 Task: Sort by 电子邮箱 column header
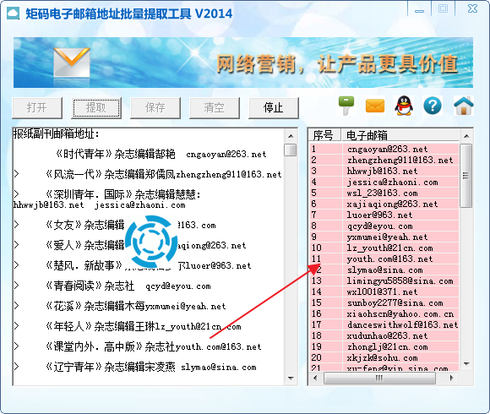[x=400, y=135]
